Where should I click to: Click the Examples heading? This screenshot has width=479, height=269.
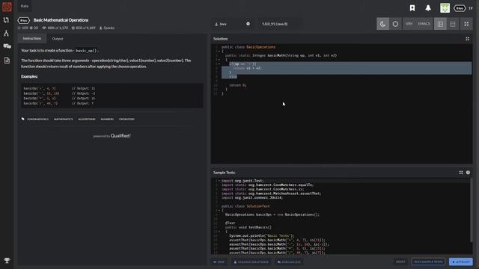tap(29, 76)
